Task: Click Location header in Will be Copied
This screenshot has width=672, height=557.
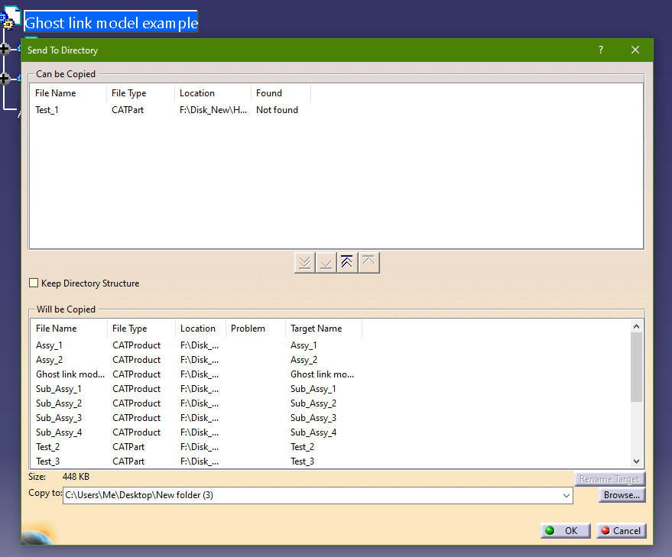Action: pos(198,329)
